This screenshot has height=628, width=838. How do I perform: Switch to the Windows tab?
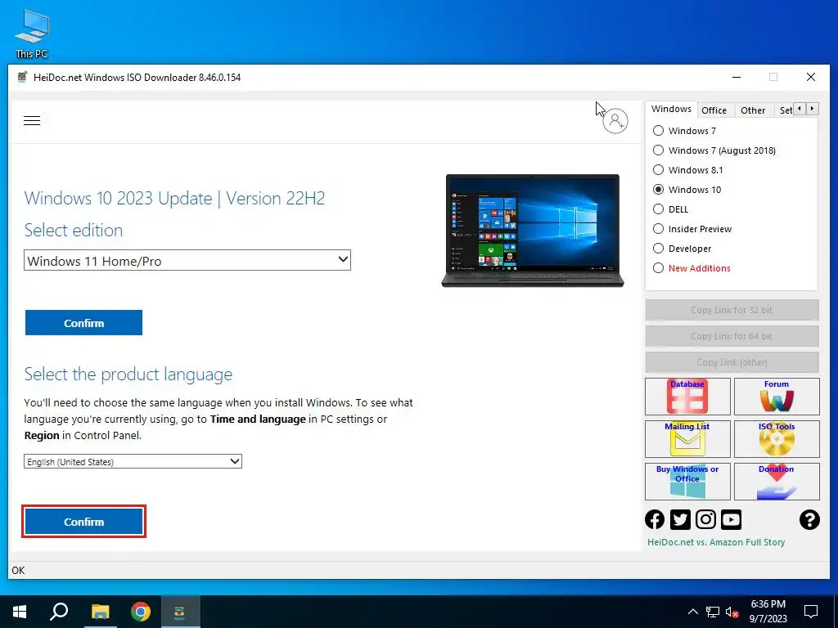click(x=671, y=109)
